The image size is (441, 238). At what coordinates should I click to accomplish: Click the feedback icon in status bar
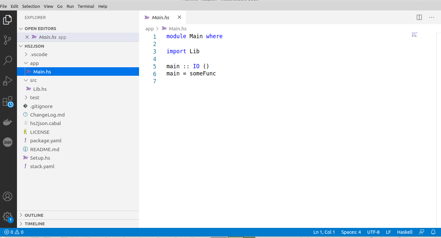[422, 232]
